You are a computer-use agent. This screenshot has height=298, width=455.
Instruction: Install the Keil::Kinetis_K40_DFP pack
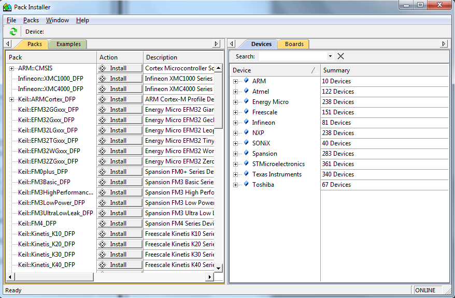pyautogui.click(x=120, y=265)
